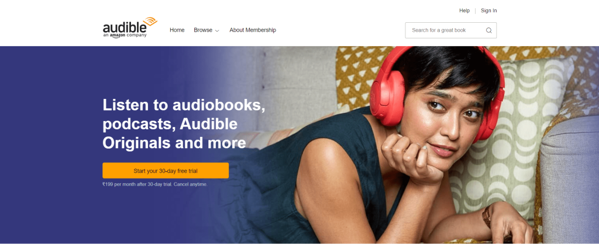
Task: Click the ₹199 per month pricing note
Action: (x=154, y=184)
